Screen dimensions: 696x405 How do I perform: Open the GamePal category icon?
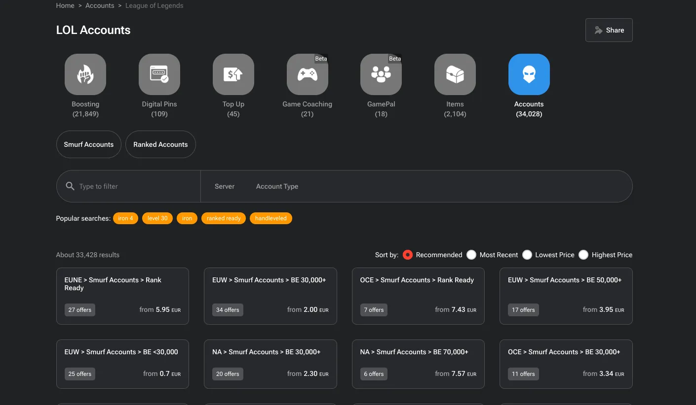tap(381, 74)
